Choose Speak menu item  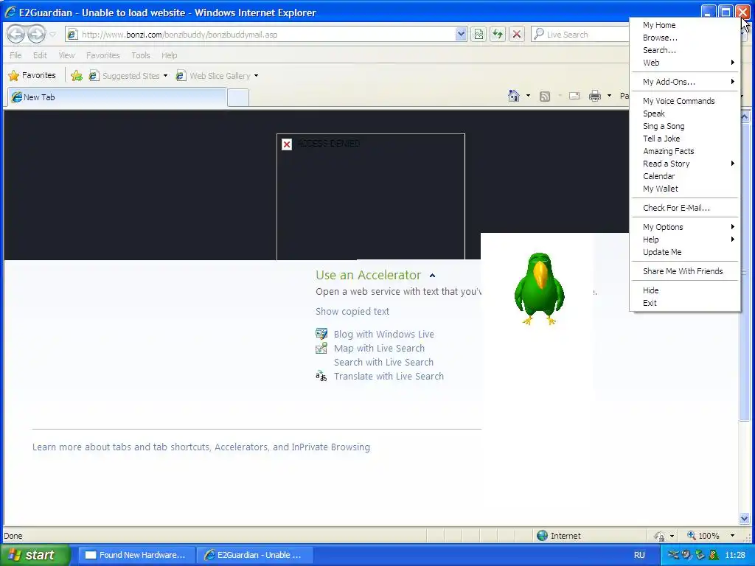tap(684, 113)
